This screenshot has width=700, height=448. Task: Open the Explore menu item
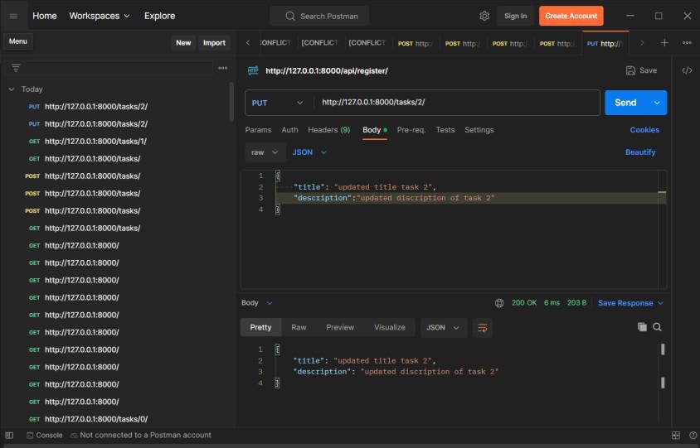(159, 16)
